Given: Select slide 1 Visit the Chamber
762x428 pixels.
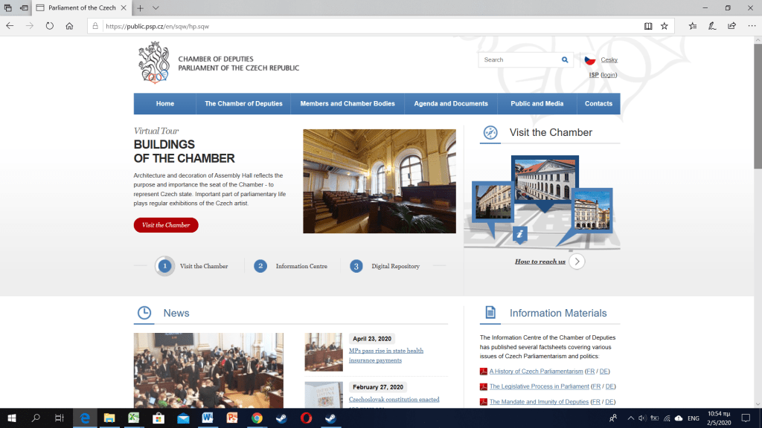Looking at the screenshot, I should [165, 266].
